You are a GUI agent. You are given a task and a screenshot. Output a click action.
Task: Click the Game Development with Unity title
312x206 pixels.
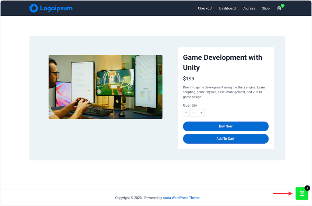[222, 62]
